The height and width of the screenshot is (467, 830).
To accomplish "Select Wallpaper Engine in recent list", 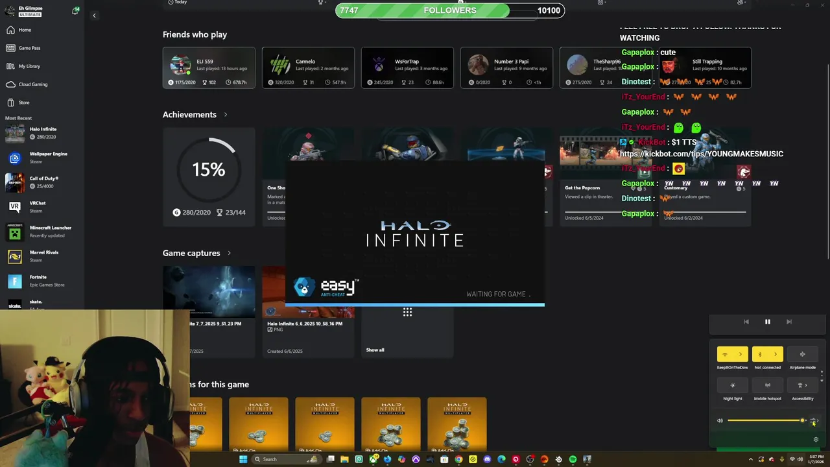I will pyautogui.click(x=42, y=158).
